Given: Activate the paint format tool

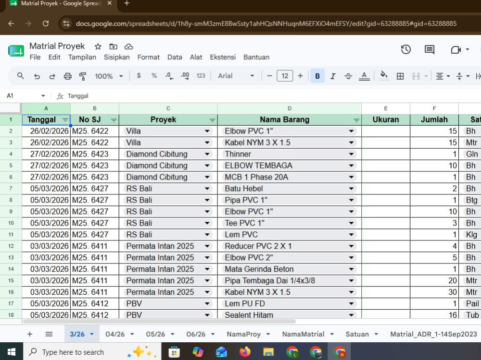Looking at the screenshot, I should pyautogui.click(x=83, y=76).
